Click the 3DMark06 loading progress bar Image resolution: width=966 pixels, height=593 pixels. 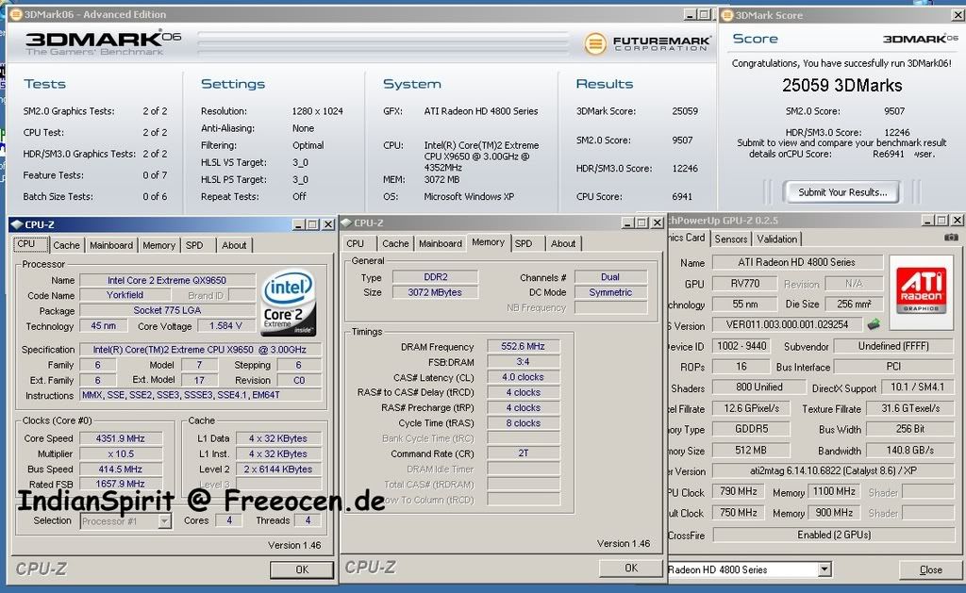tap(383, 44)
